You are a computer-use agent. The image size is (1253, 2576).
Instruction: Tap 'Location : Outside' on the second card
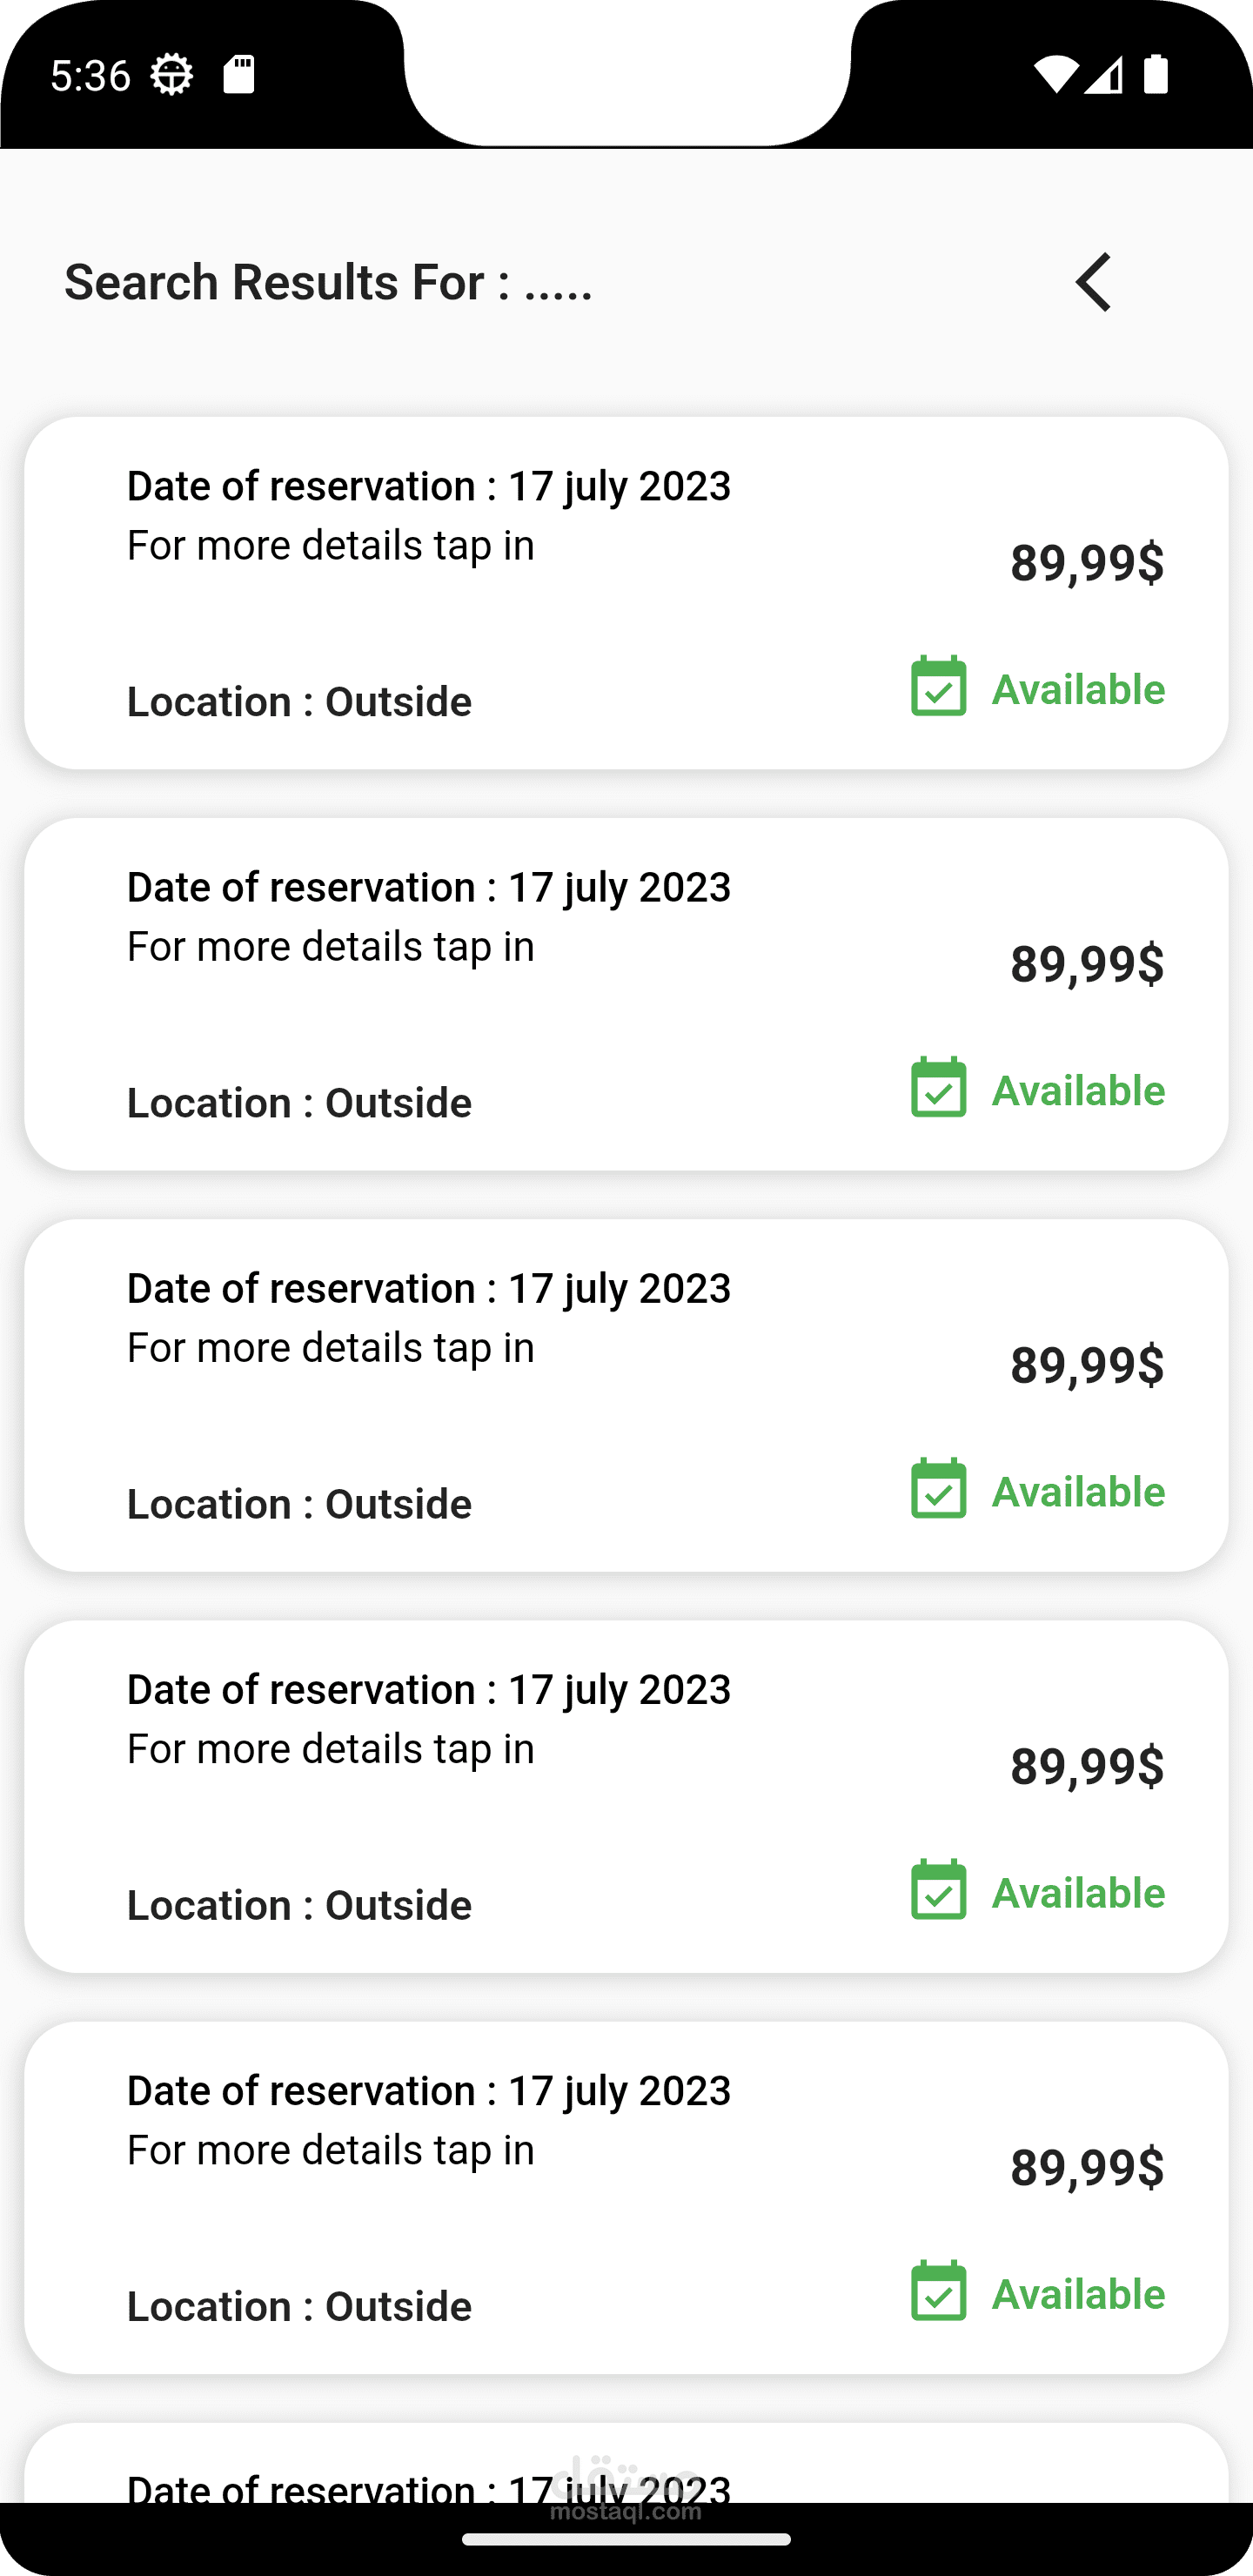coord(299,1103)
